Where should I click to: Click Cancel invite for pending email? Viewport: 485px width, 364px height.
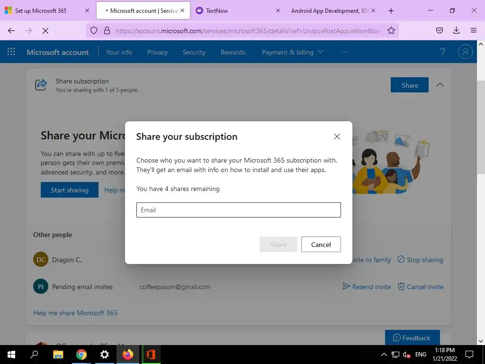(x=420, y=287)
